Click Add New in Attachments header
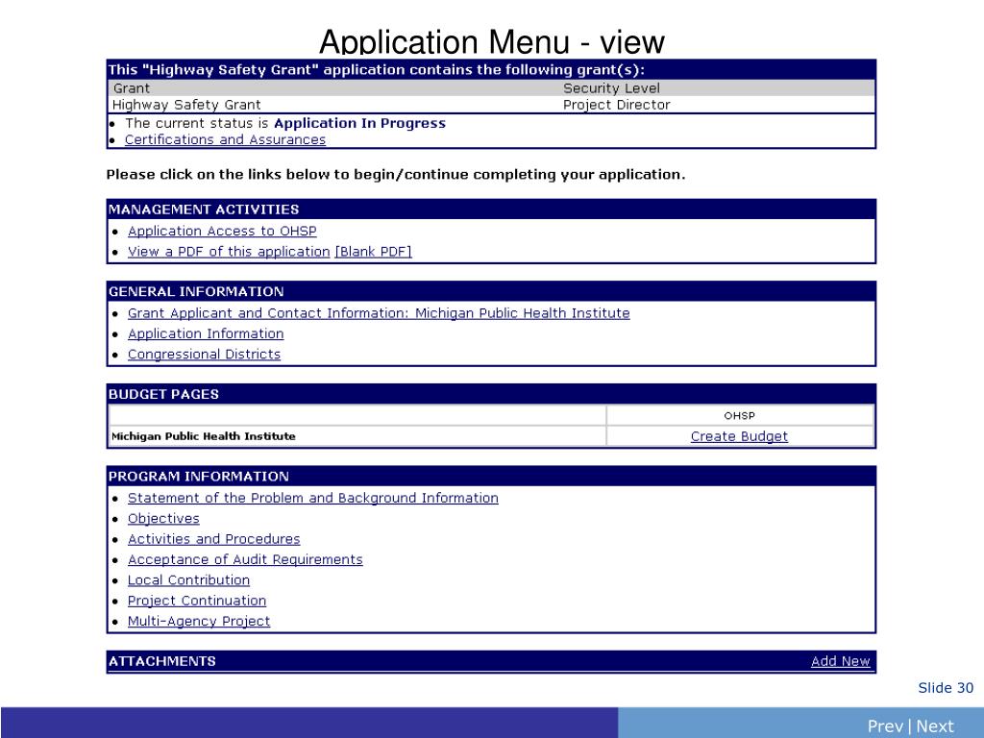 coord(840,661)
